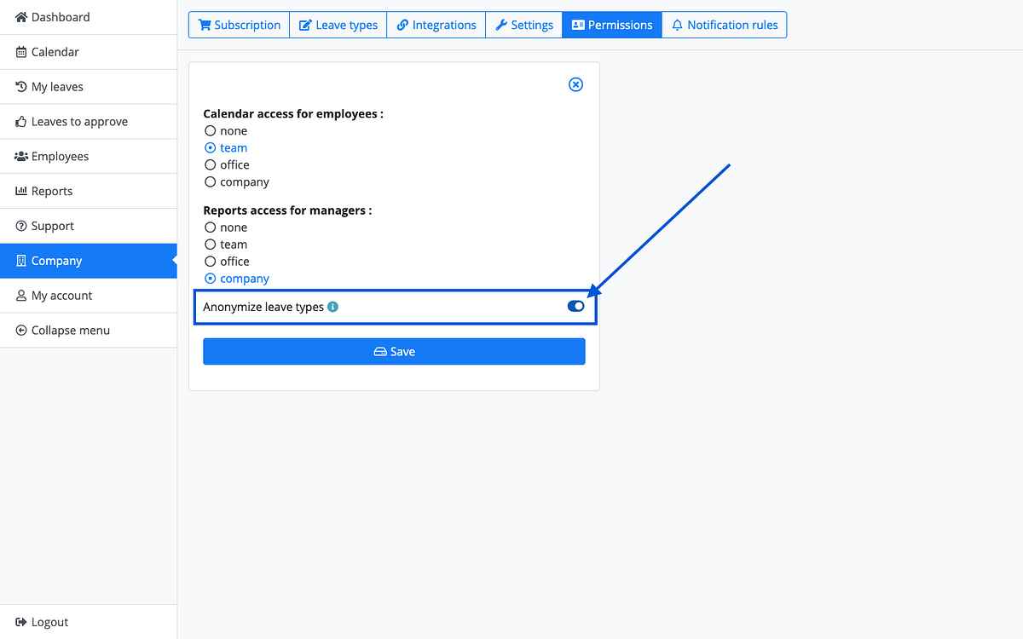Click the My leaves history icon

[21, 87]
